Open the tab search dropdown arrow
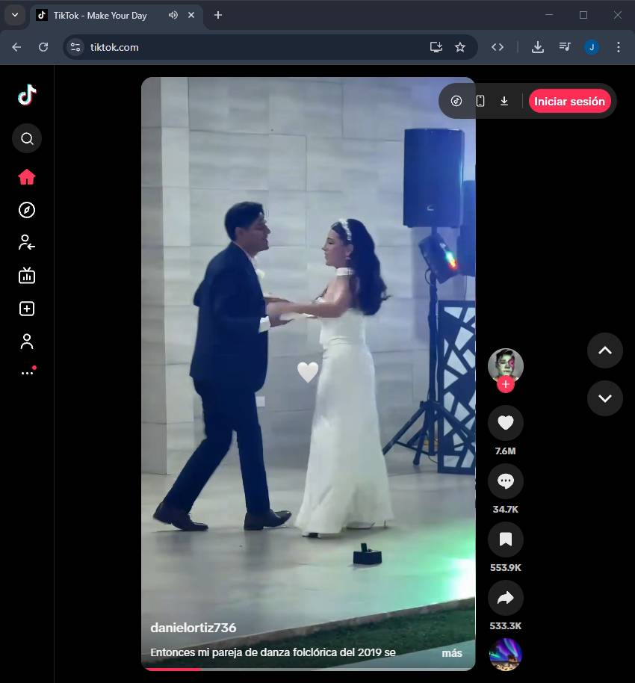This screenshot has height=683, width=635. point(15,15)
